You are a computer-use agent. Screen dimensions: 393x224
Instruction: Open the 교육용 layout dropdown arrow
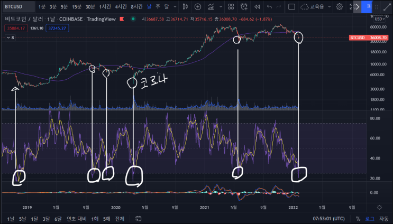[330, 7]
